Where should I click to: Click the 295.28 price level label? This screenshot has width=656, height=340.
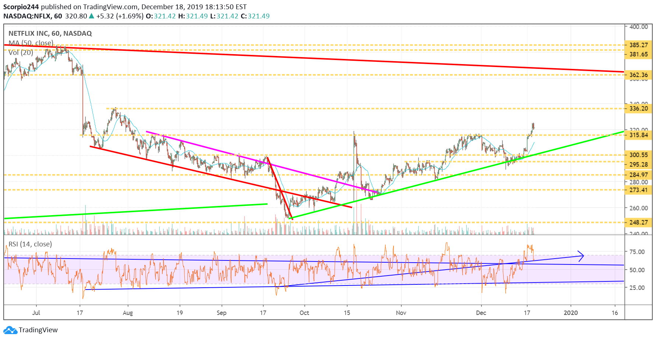[638, 164]
